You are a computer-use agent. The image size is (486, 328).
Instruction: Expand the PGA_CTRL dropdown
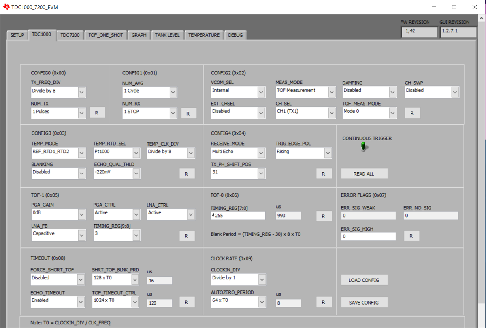click(x=117, y=214)
